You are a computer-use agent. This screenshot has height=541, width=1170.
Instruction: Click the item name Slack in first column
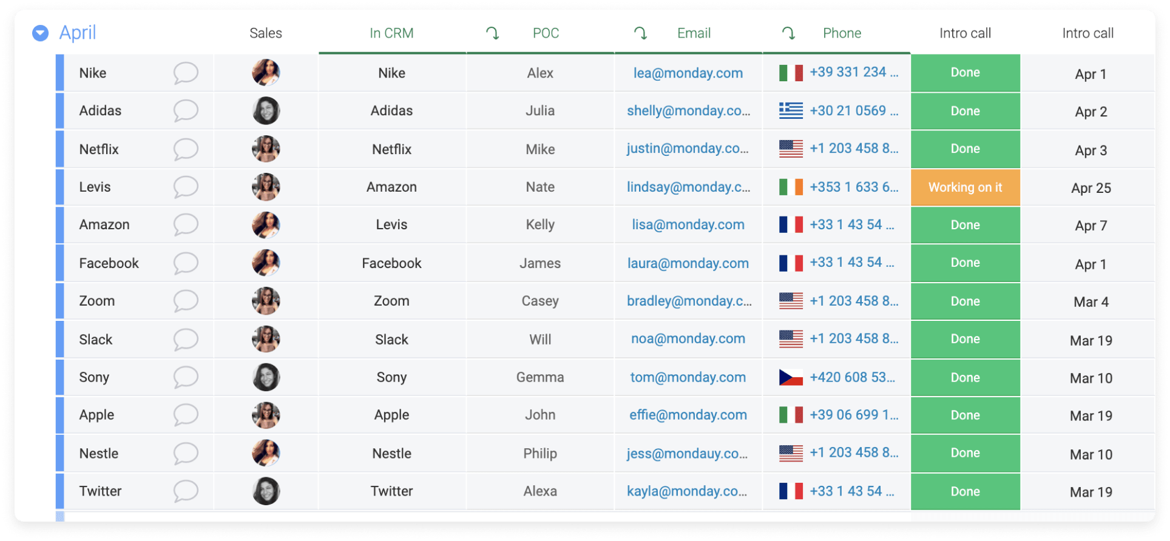point(96,340)
